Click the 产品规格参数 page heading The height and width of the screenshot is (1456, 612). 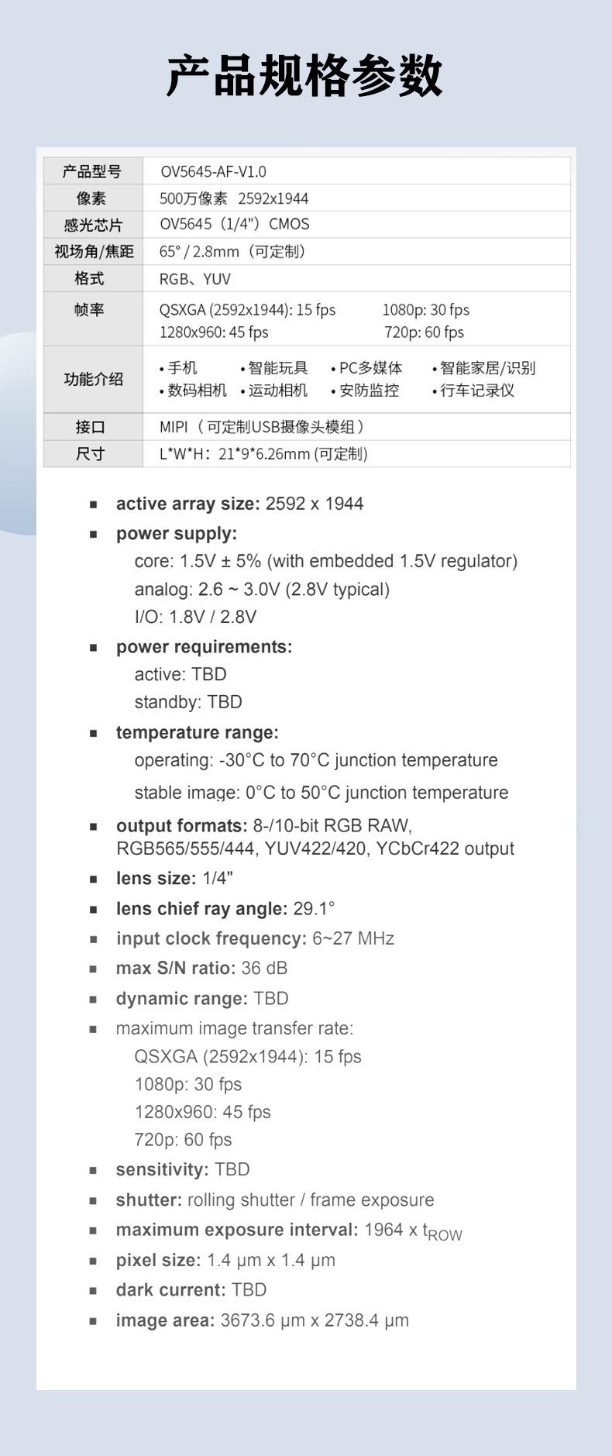click(x=304, y=76)
